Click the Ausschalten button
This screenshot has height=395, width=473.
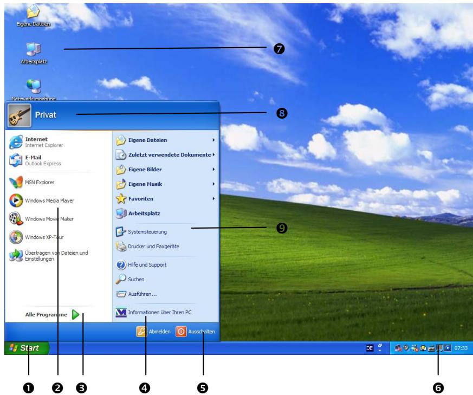pos(196,331)
